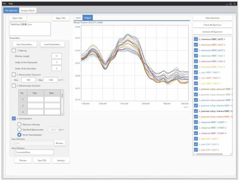Click spectrum list scroll-left arrow

(x=194, y=154)
